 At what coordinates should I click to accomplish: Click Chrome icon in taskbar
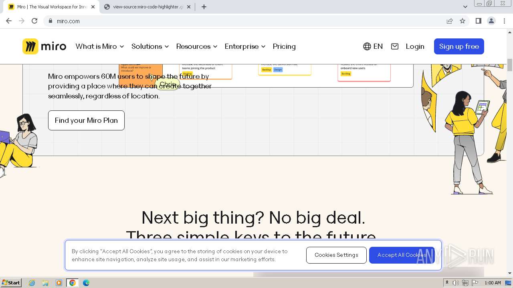73,283
